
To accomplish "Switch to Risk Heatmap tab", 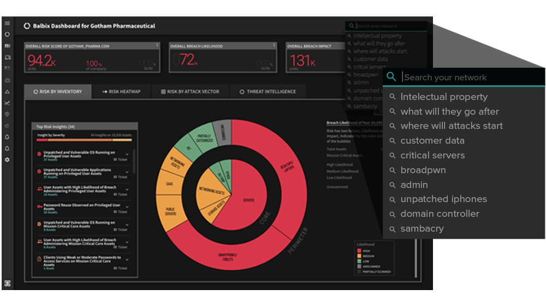I will [122, 92].
